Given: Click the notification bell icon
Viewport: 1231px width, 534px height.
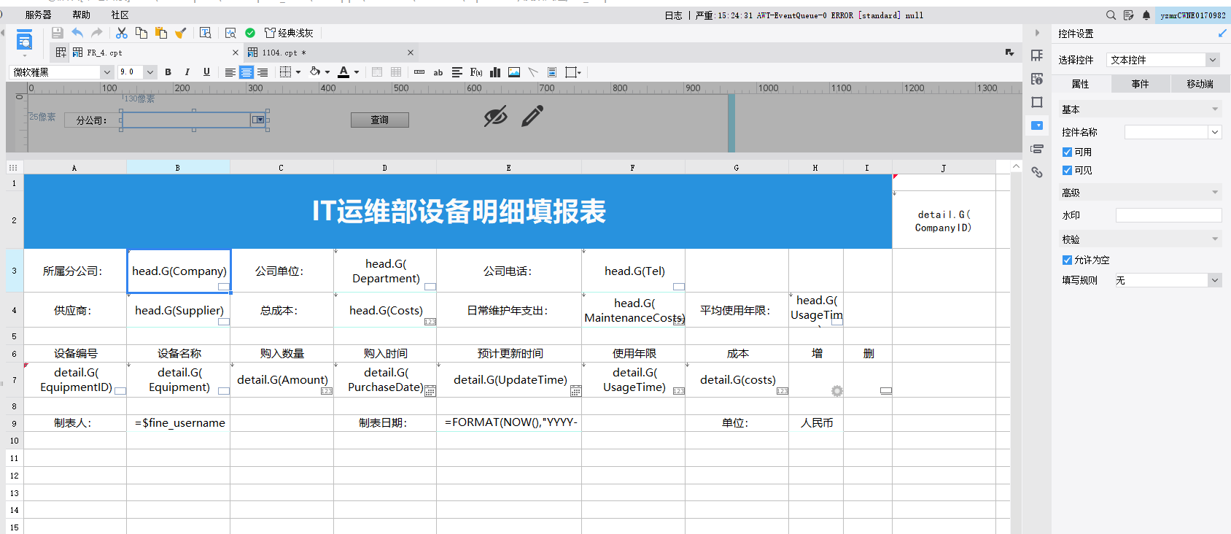Looking at the screenshot, I should point(1146,15).
